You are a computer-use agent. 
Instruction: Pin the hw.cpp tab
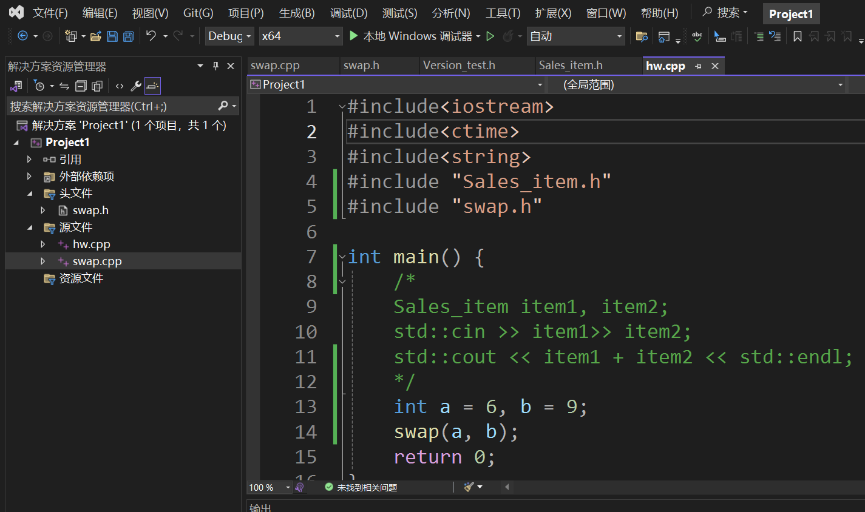(699, 66)
